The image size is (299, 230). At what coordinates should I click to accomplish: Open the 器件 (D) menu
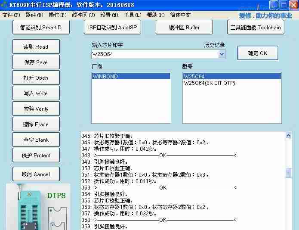pyautogui.click(x=34, y=15)
